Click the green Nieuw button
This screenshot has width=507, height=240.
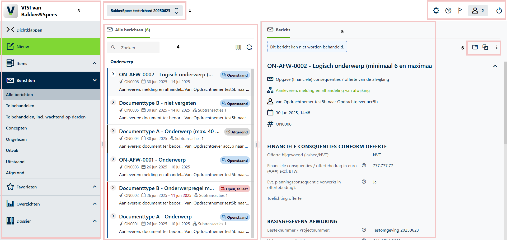click(51, 47)
